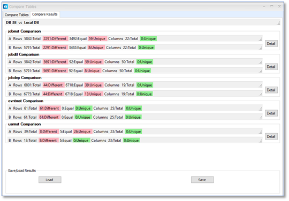The image size is (289, 201).
Task: Click jobdep row B 6775:Total value
Action: point(32,94)
